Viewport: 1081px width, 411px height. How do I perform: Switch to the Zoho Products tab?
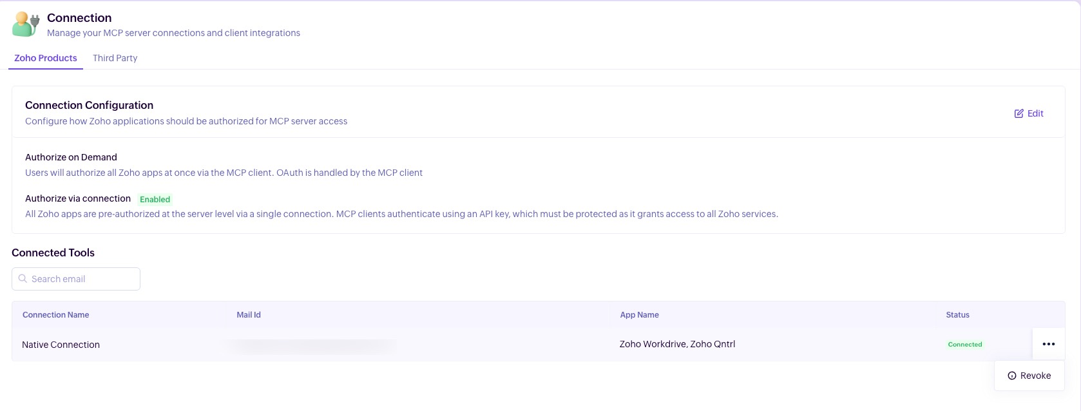tap(46, 58)
